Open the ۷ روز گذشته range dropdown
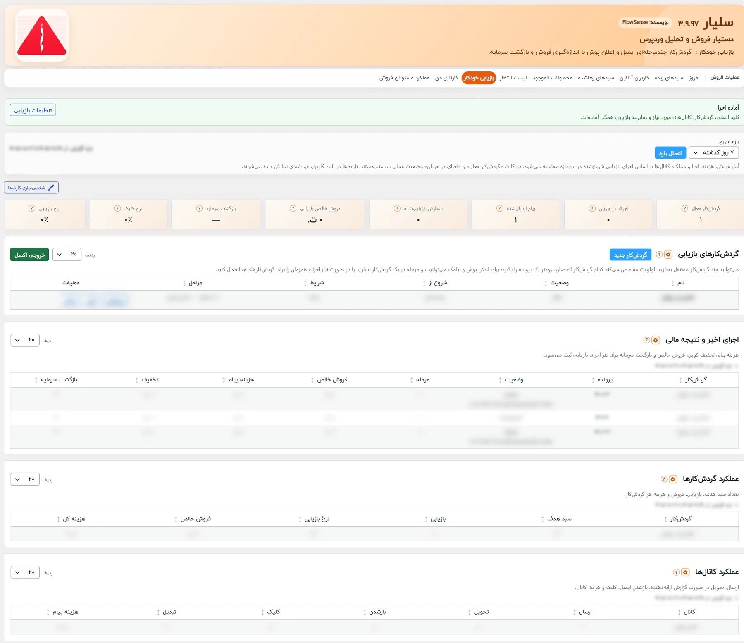The height and width of the screenshot is (643, 744). tap(714, 152)
